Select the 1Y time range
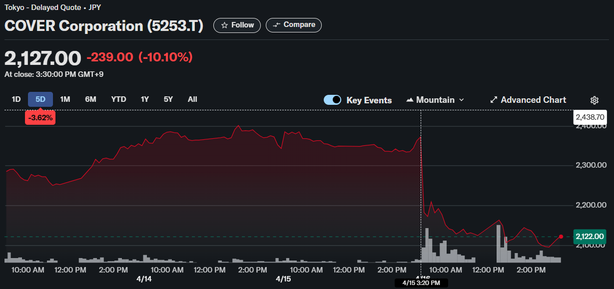This screenshot has height=289, width=614. [145, 99]
